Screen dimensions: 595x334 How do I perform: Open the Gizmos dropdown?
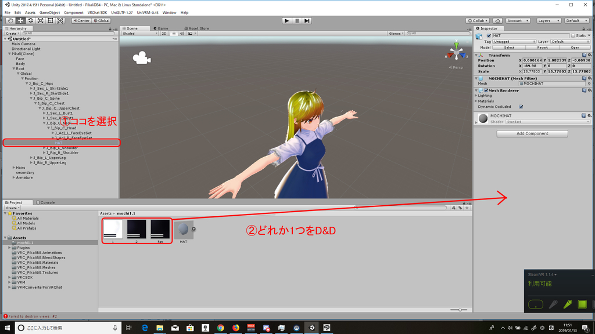[396, 33]
